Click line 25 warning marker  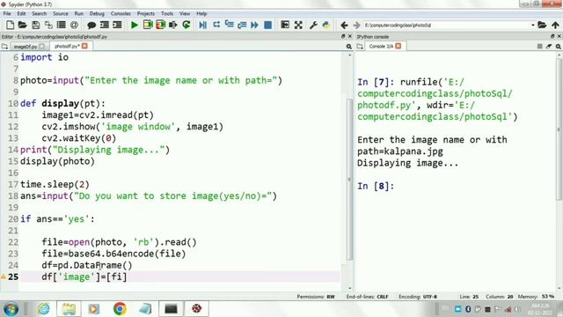tap(4, 276)
